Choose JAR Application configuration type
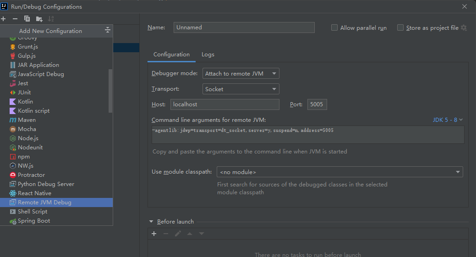476x257 pixels. click(x=56, y=65)
